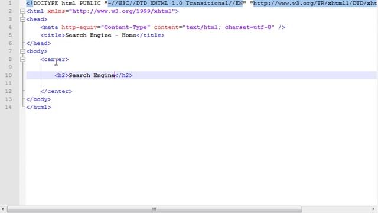Click the w3.org/1999/xhtml namespace URL

[122, 11]
